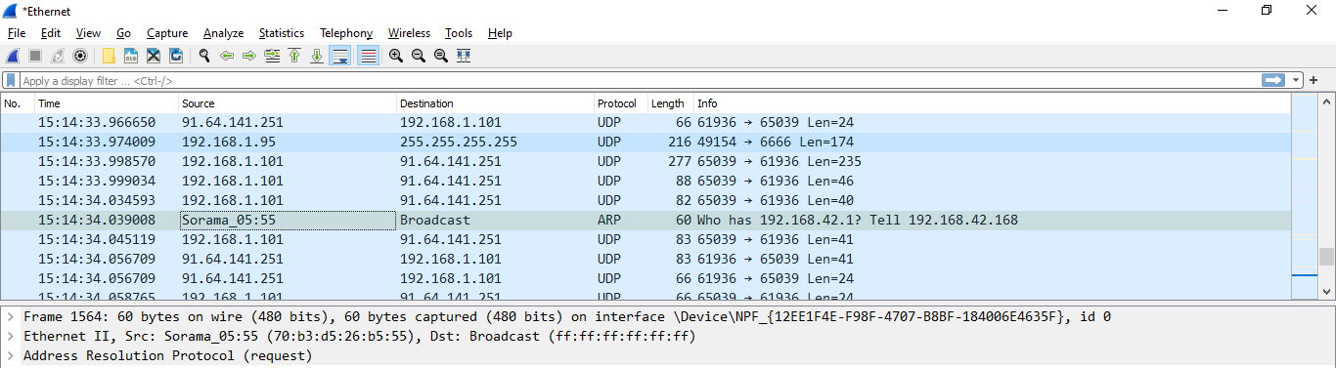The height and width of the screenshot is (368, 1336).
Task: Click the packet list vertical scrollbar thumb
Action: (x=1327, y=257)
